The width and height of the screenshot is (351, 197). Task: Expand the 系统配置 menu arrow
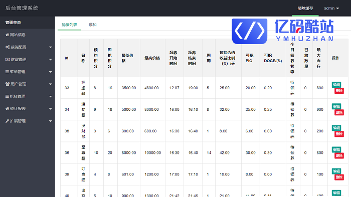click(x=50, y=47)
